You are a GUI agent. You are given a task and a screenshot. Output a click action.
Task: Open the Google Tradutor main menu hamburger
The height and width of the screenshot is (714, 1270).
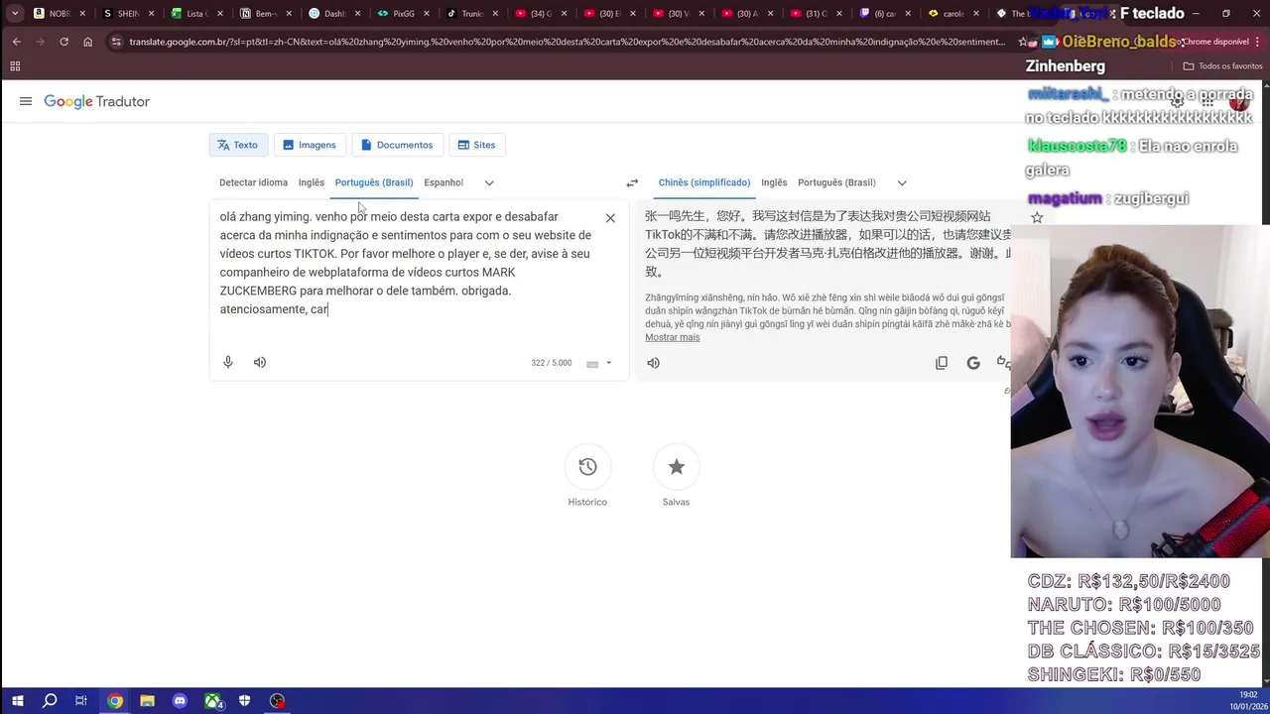point(26,101)
